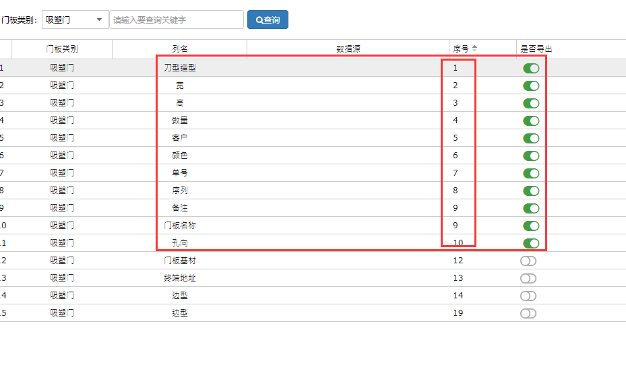Toggle export switch for 序列 row
Screen dimensions: 626x365
coord(531,191)
